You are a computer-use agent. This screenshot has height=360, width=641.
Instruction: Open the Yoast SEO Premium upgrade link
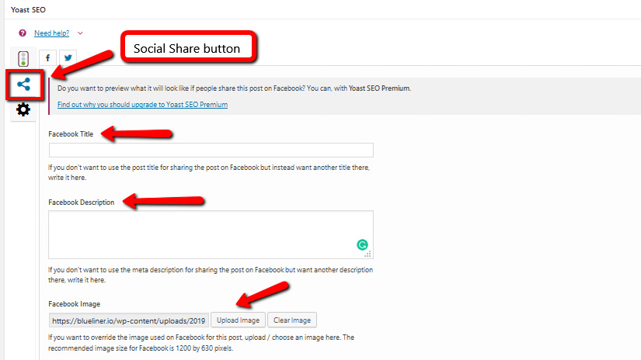142,105
